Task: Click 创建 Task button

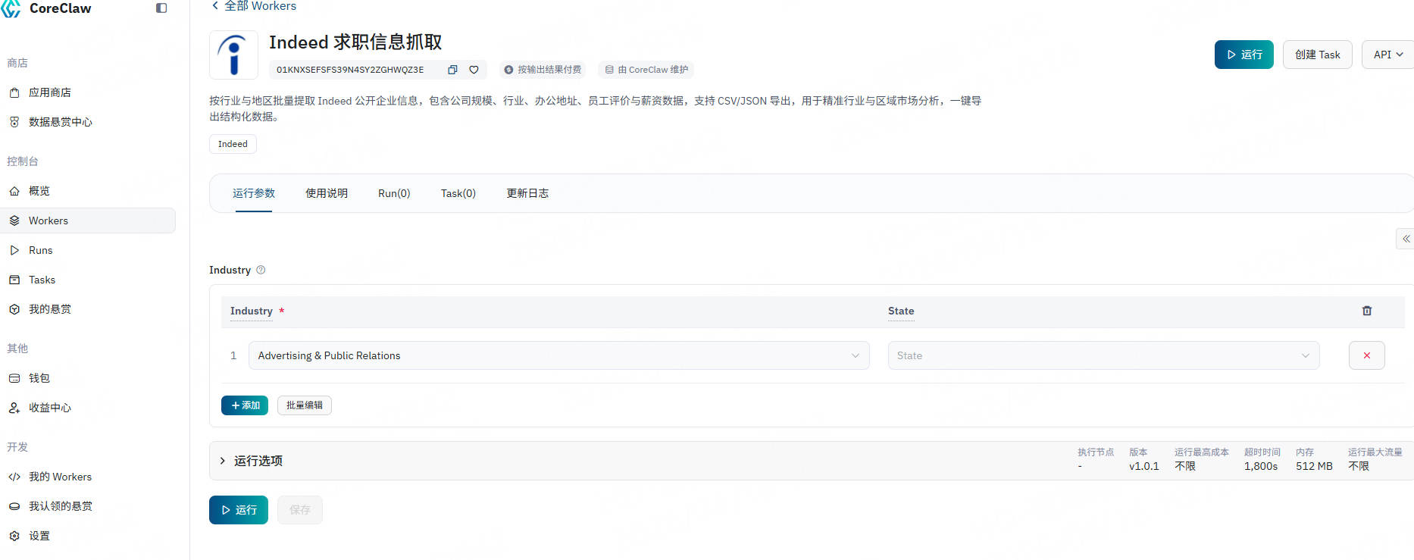Action: [x=1318, y=55]
